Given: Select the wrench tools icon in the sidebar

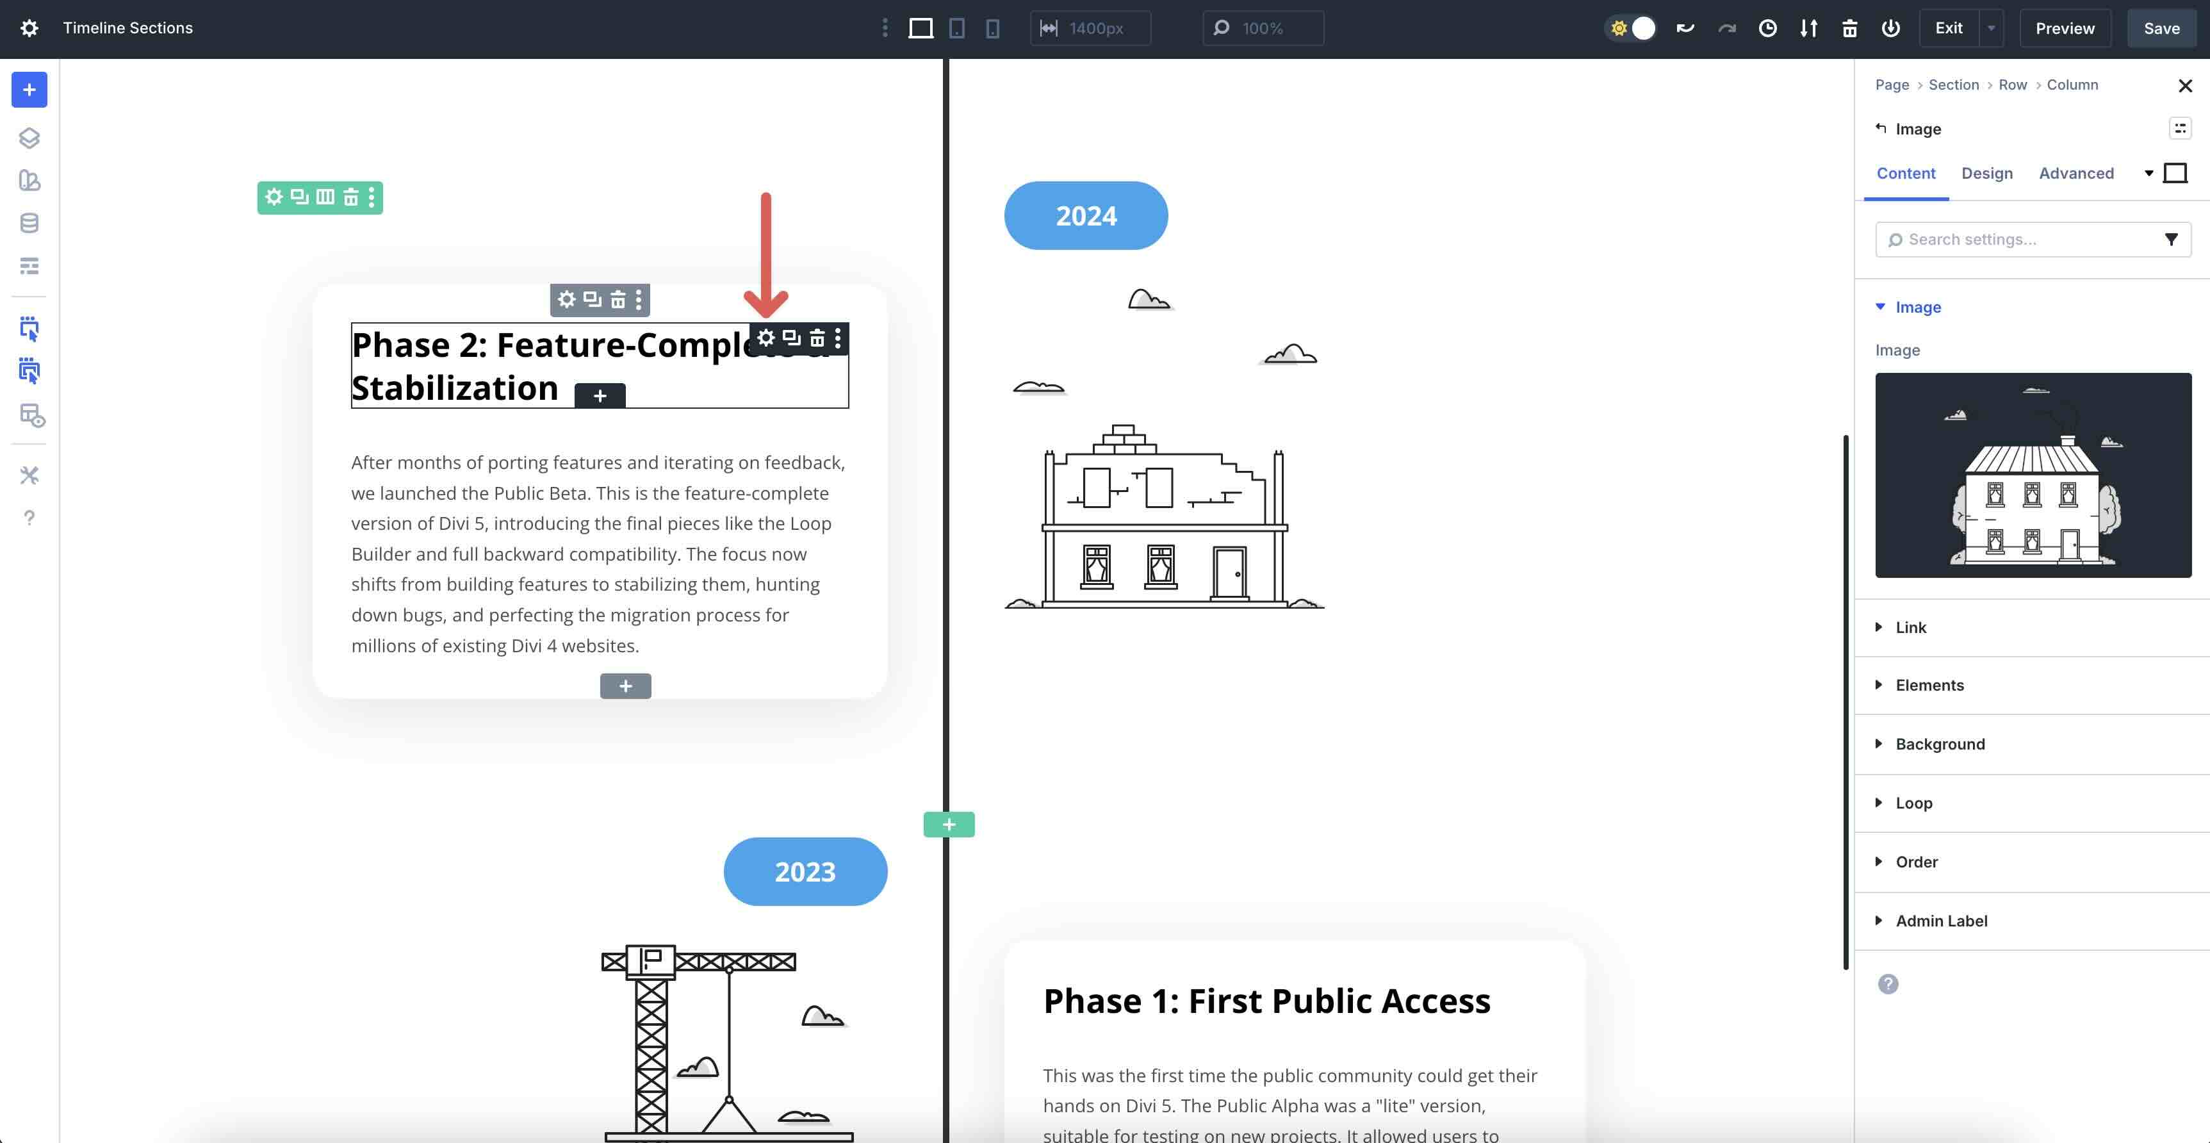Looking at the screenshot, I should coord(29,475).
